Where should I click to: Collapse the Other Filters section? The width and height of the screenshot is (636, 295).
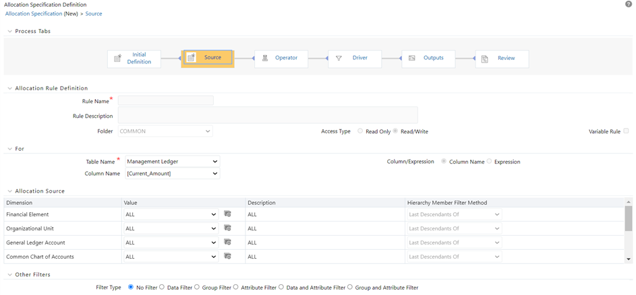point(9,274)
